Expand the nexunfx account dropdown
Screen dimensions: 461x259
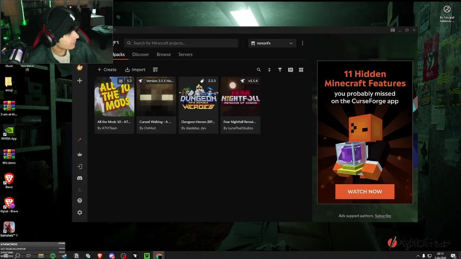(x=272, y=43)
